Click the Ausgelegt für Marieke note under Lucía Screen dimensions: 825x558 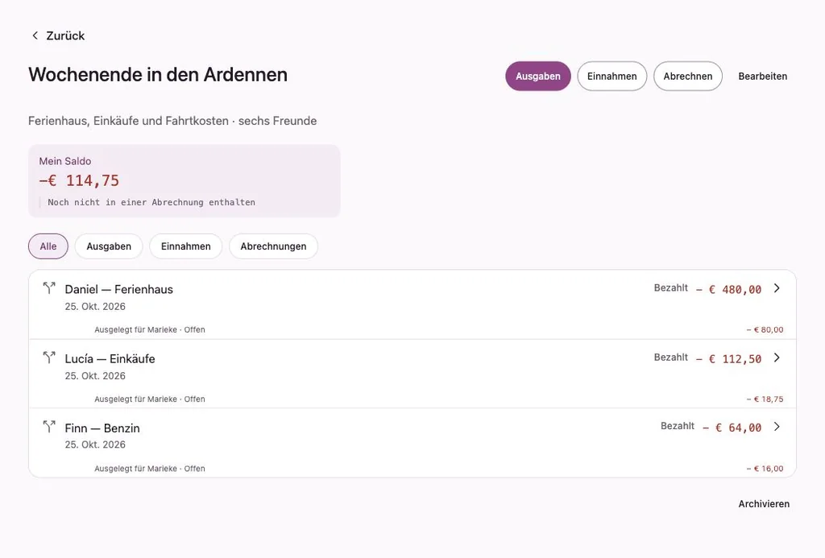(x=149, y=399)
